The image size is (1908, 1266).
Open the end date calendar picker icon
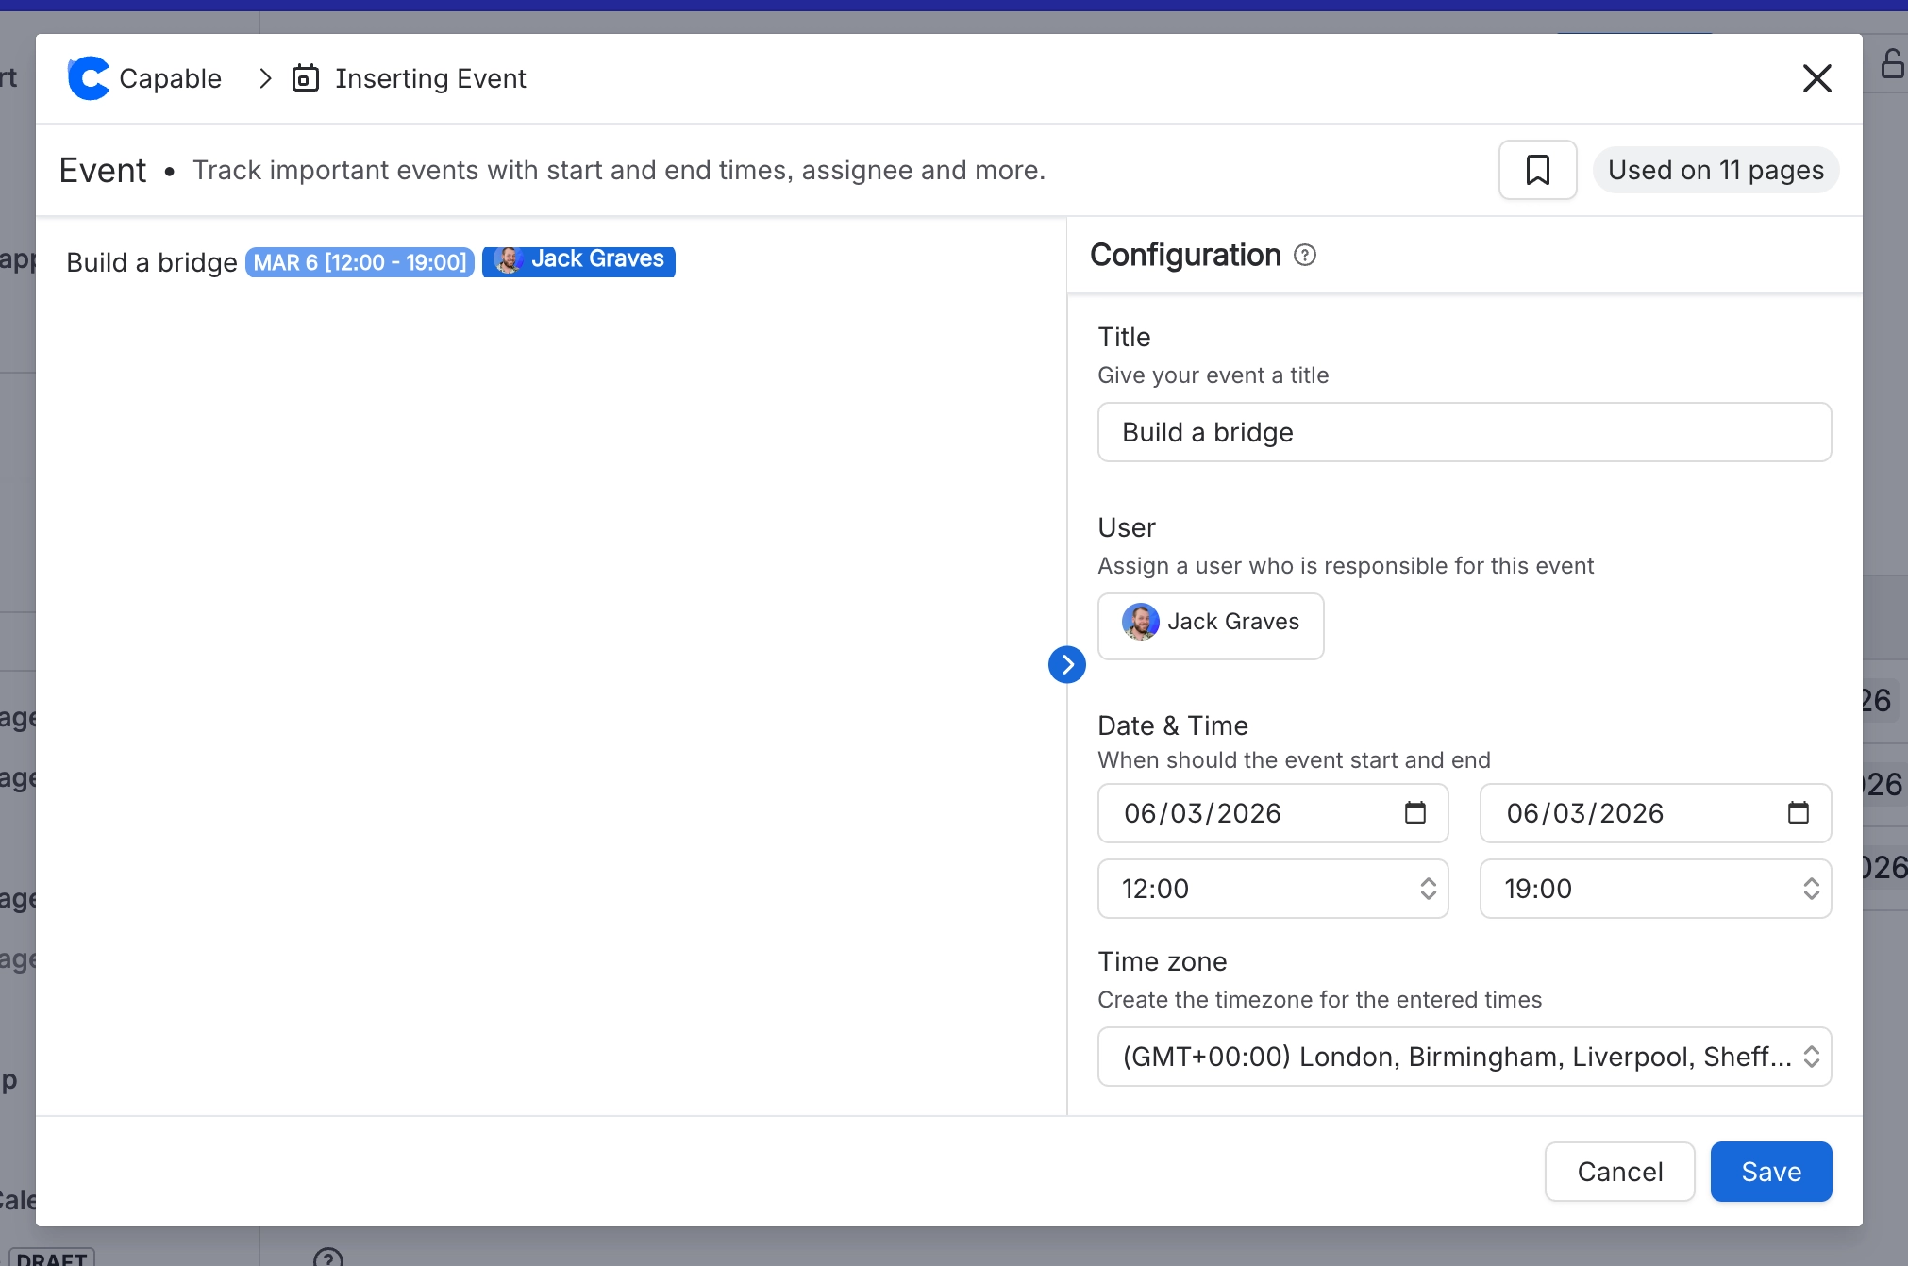(1798, 812)
